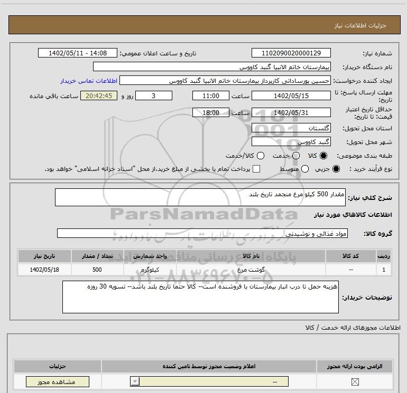Click the کیلوگرم unit cell

click(150, 270)
